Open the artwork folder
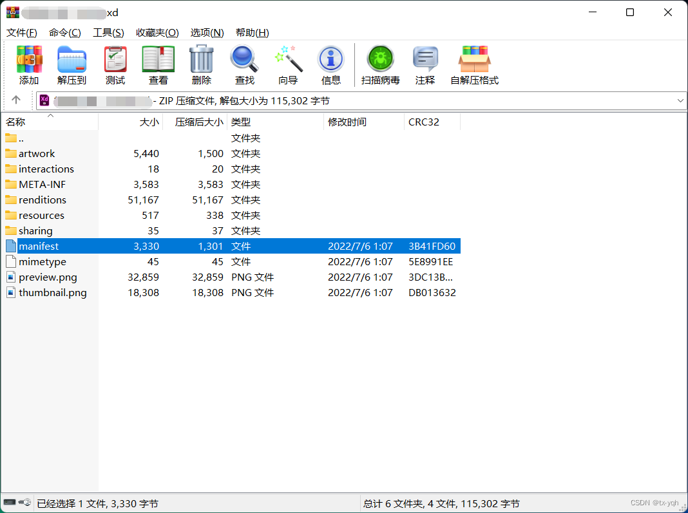The image size is (688, 513). pos(37,153)
